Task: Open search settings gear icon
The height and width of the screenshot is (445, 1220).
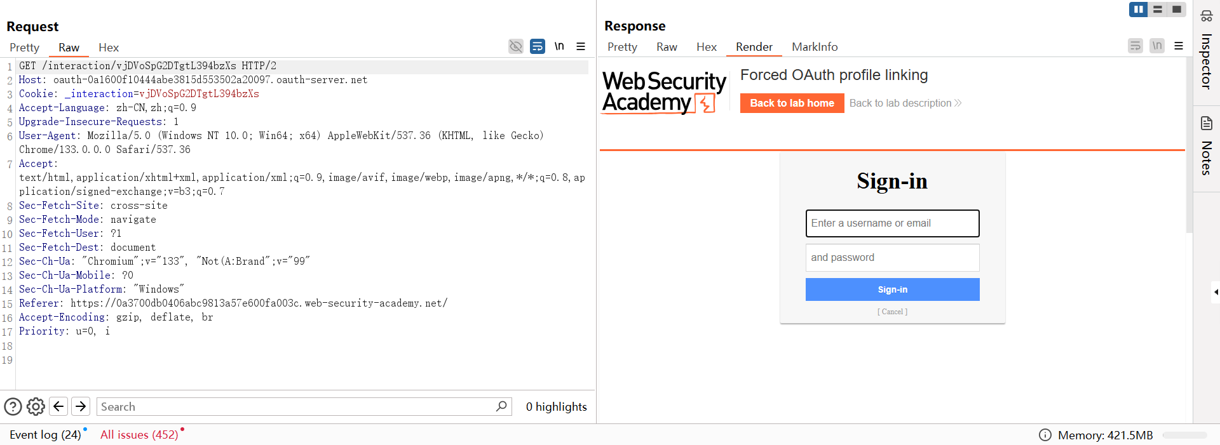Action: click(36, 406)
